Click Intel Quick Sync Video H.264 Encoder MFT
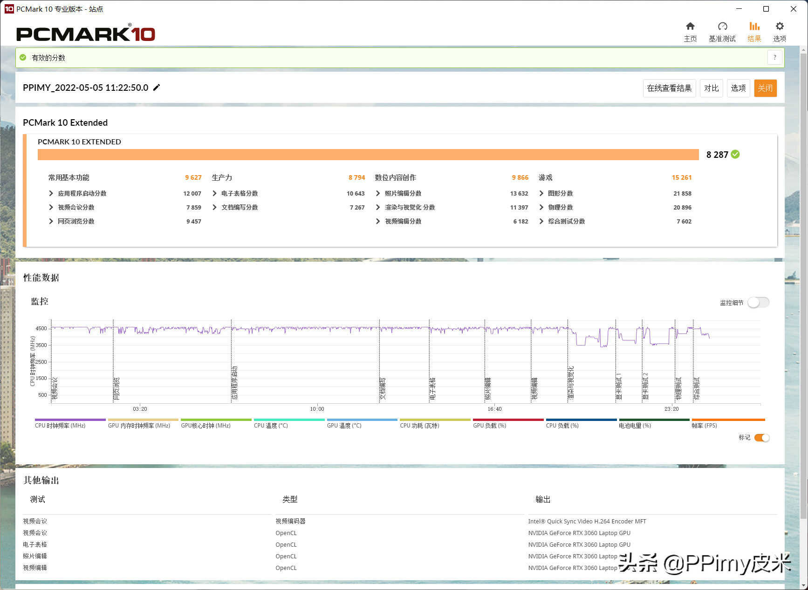This screenshot has height=590, width=808. 587,521
